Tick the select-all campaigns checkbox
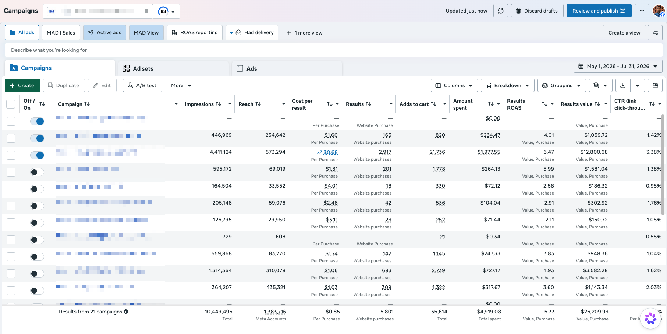This screenshot has height=334, width=667. pos(11,104)
